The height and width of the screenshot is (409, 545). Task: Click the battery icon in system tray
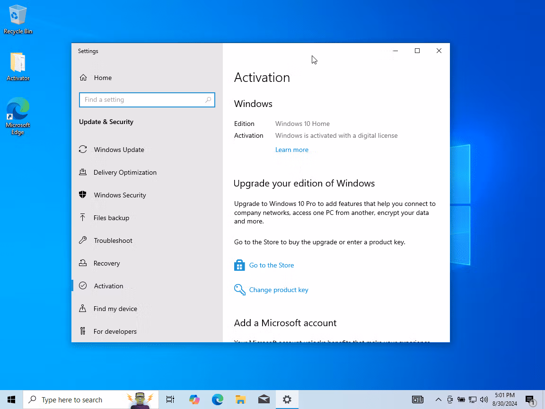461,400
